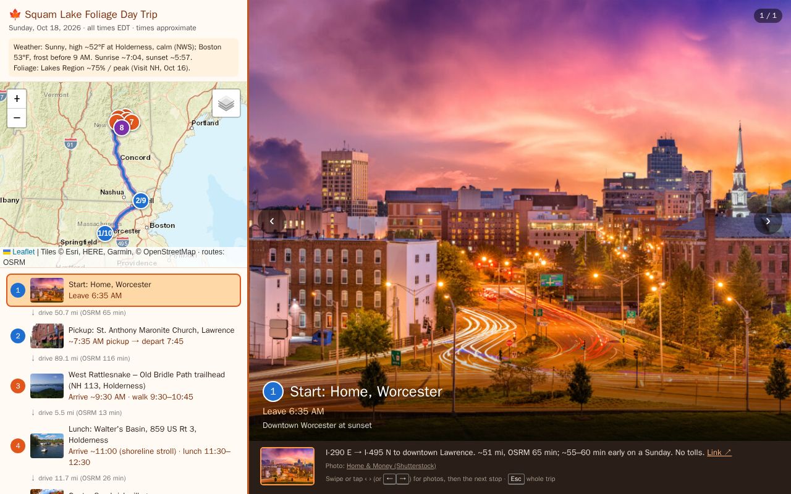Click the right arrow key hint

tap(403, 479)
